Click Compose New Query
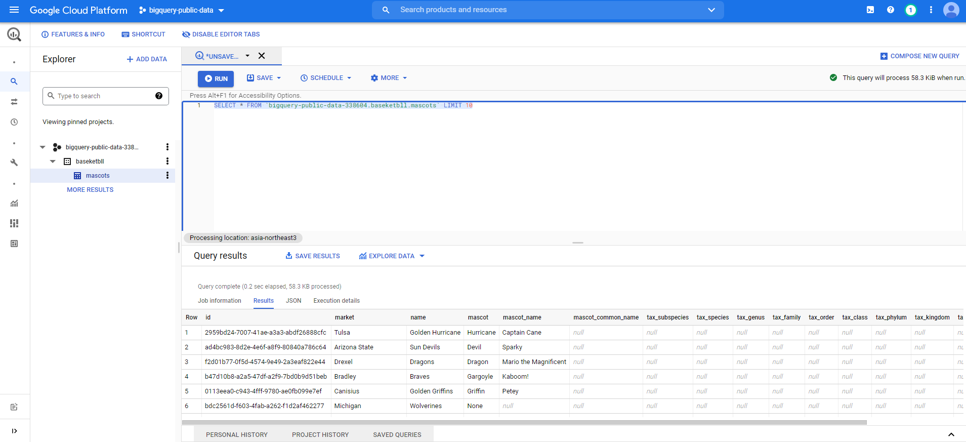 (920, 56)
